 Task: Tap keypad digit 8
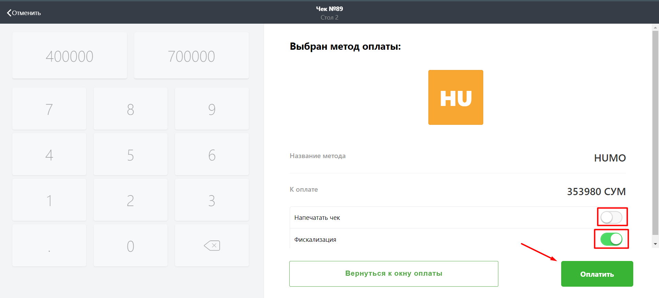130,109
